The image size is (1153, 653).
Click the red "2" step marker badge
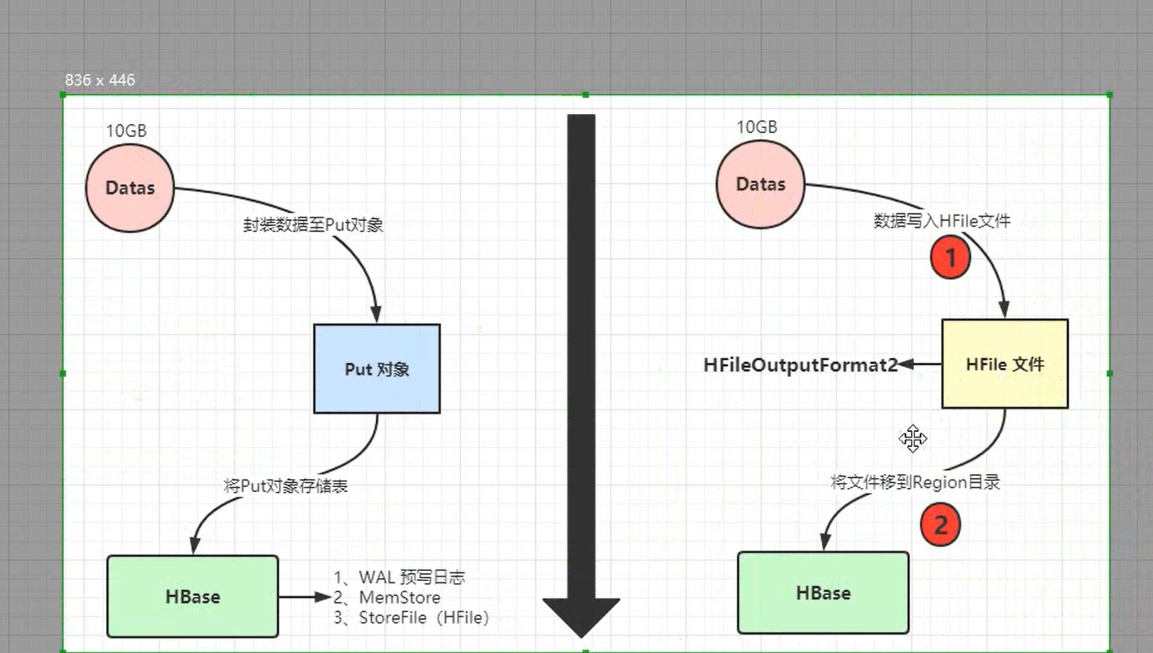pos(940,524)
